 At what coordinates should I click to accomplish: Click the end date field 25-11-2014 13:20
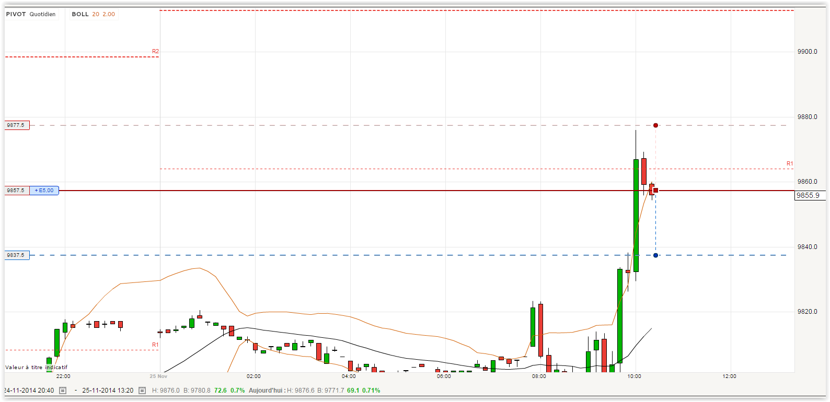click(108, 391)
